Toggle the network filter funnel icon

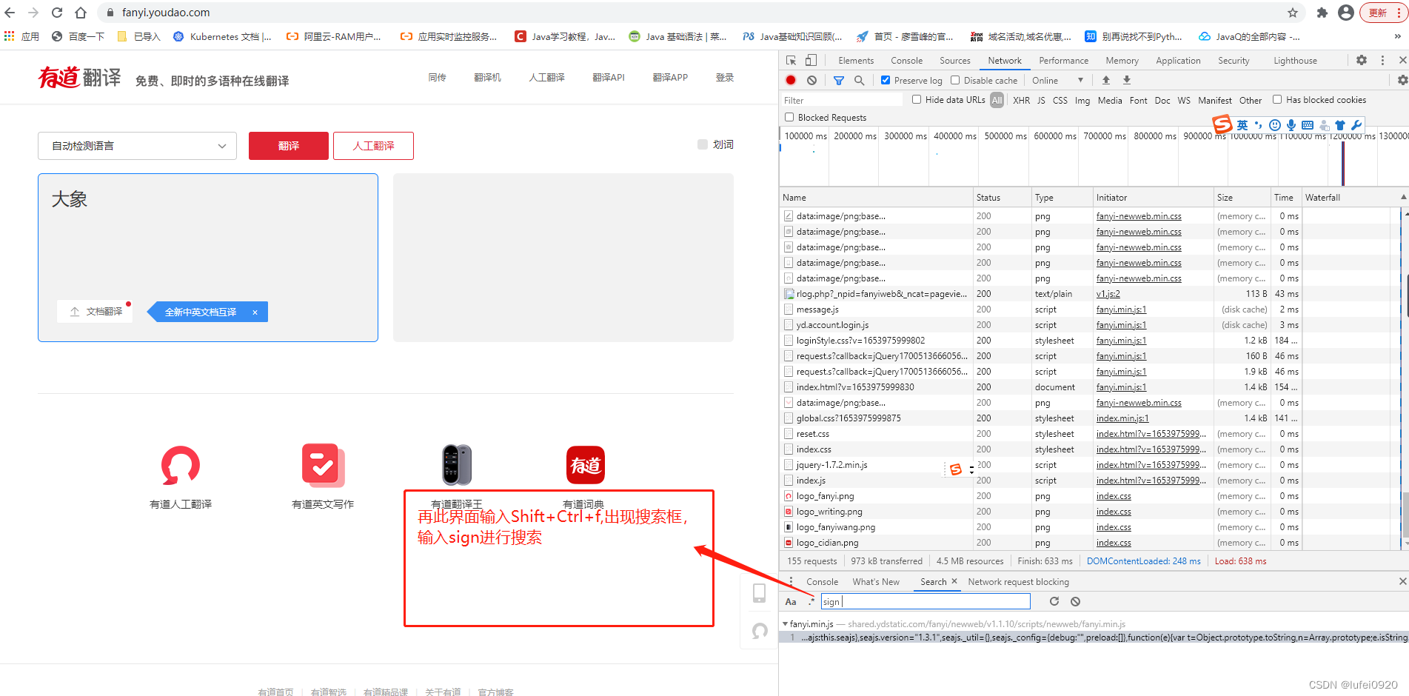click(x=838, y=80)
